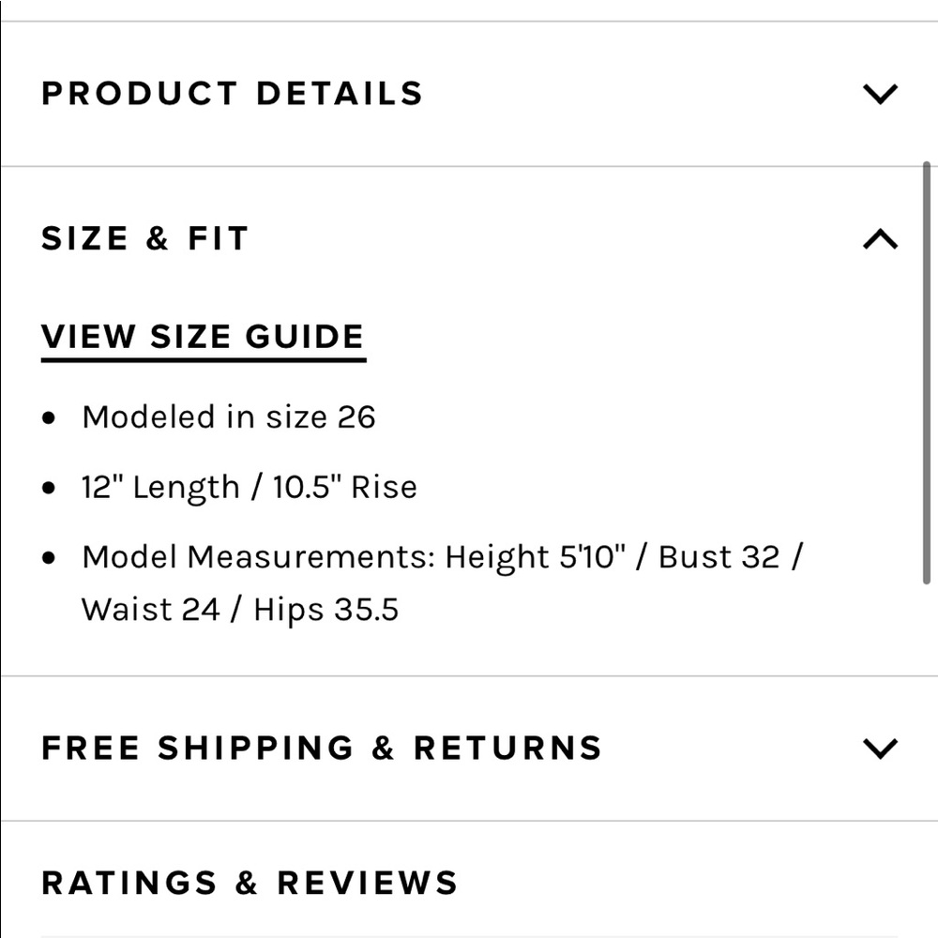Viewport: 938px width, 938px height.
Task: Click the '10.5" Rise' text
Action: pyautogui.click(x=344, y=488)
